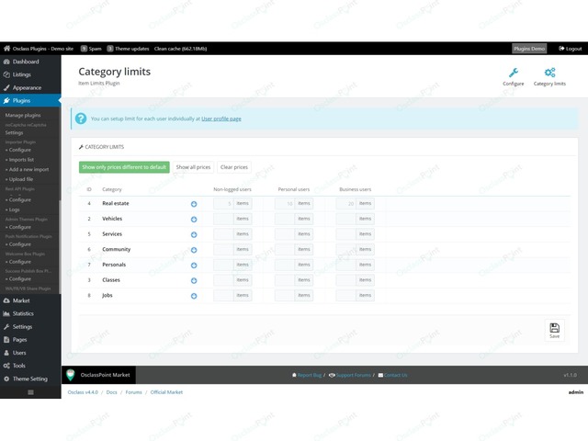Click the Clear prices button
The image size is (588, 441).
point(234,167)
